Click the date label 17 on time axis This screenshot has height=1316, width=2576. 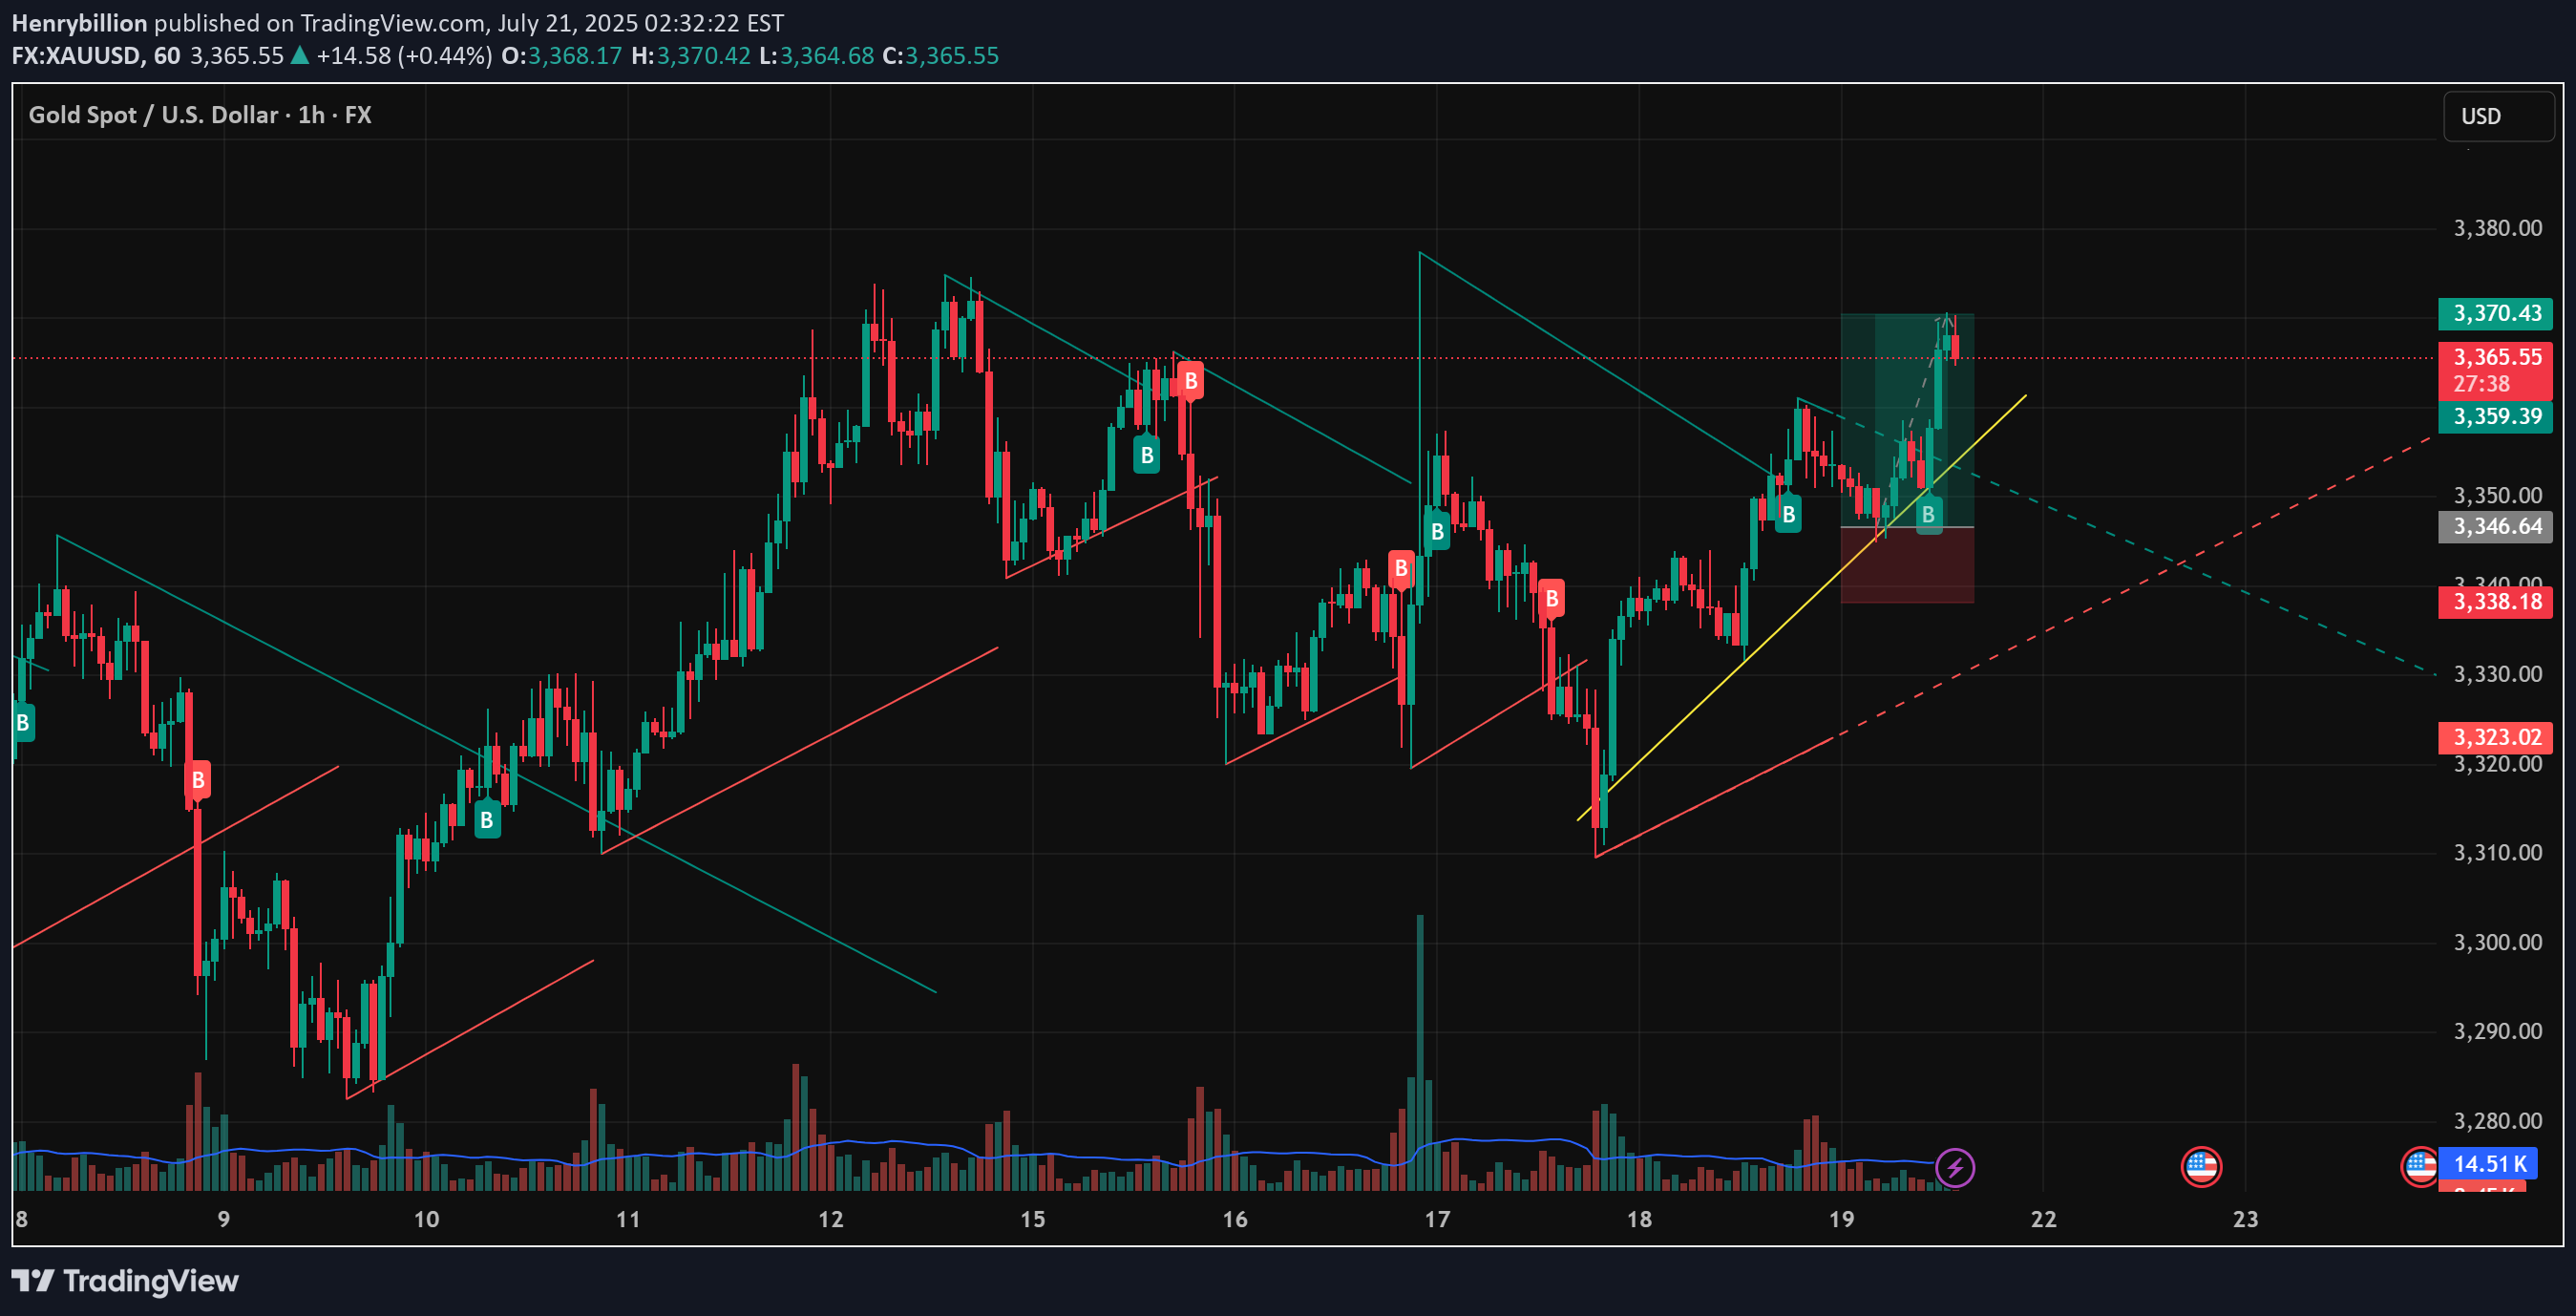(x=1437, y=1219)
